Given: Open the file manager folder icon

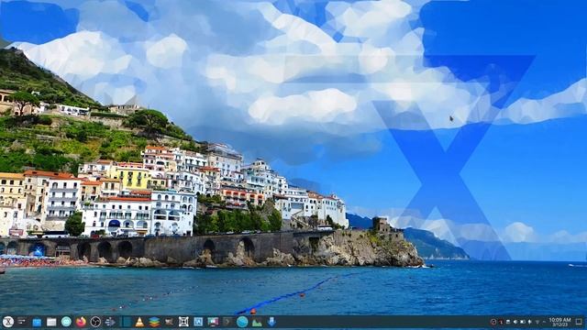Looking at the screenshot, I should coord(51,322).
